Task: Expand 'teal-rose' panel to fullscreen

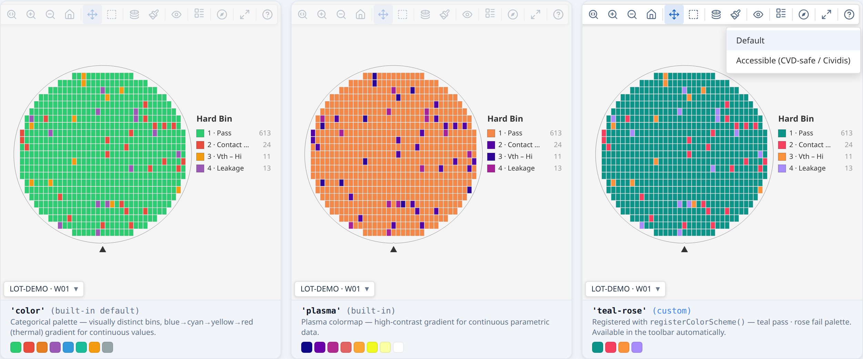Action: [826, 14]
